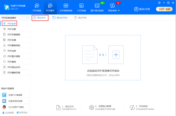Image resolution: width=176 pixels, height=116 pixels.
Task: Open the 文字语音转换 tab
Action: pyautogui.click(x=66, y=8)
